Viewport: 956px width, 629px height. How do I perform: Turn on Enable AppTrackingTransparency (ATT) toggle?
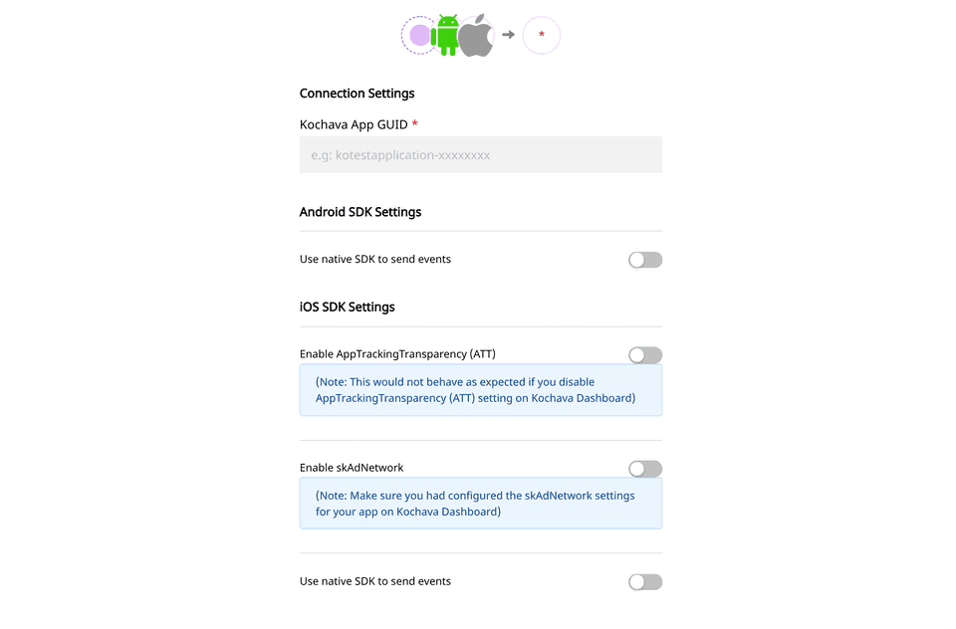(645, 355)
